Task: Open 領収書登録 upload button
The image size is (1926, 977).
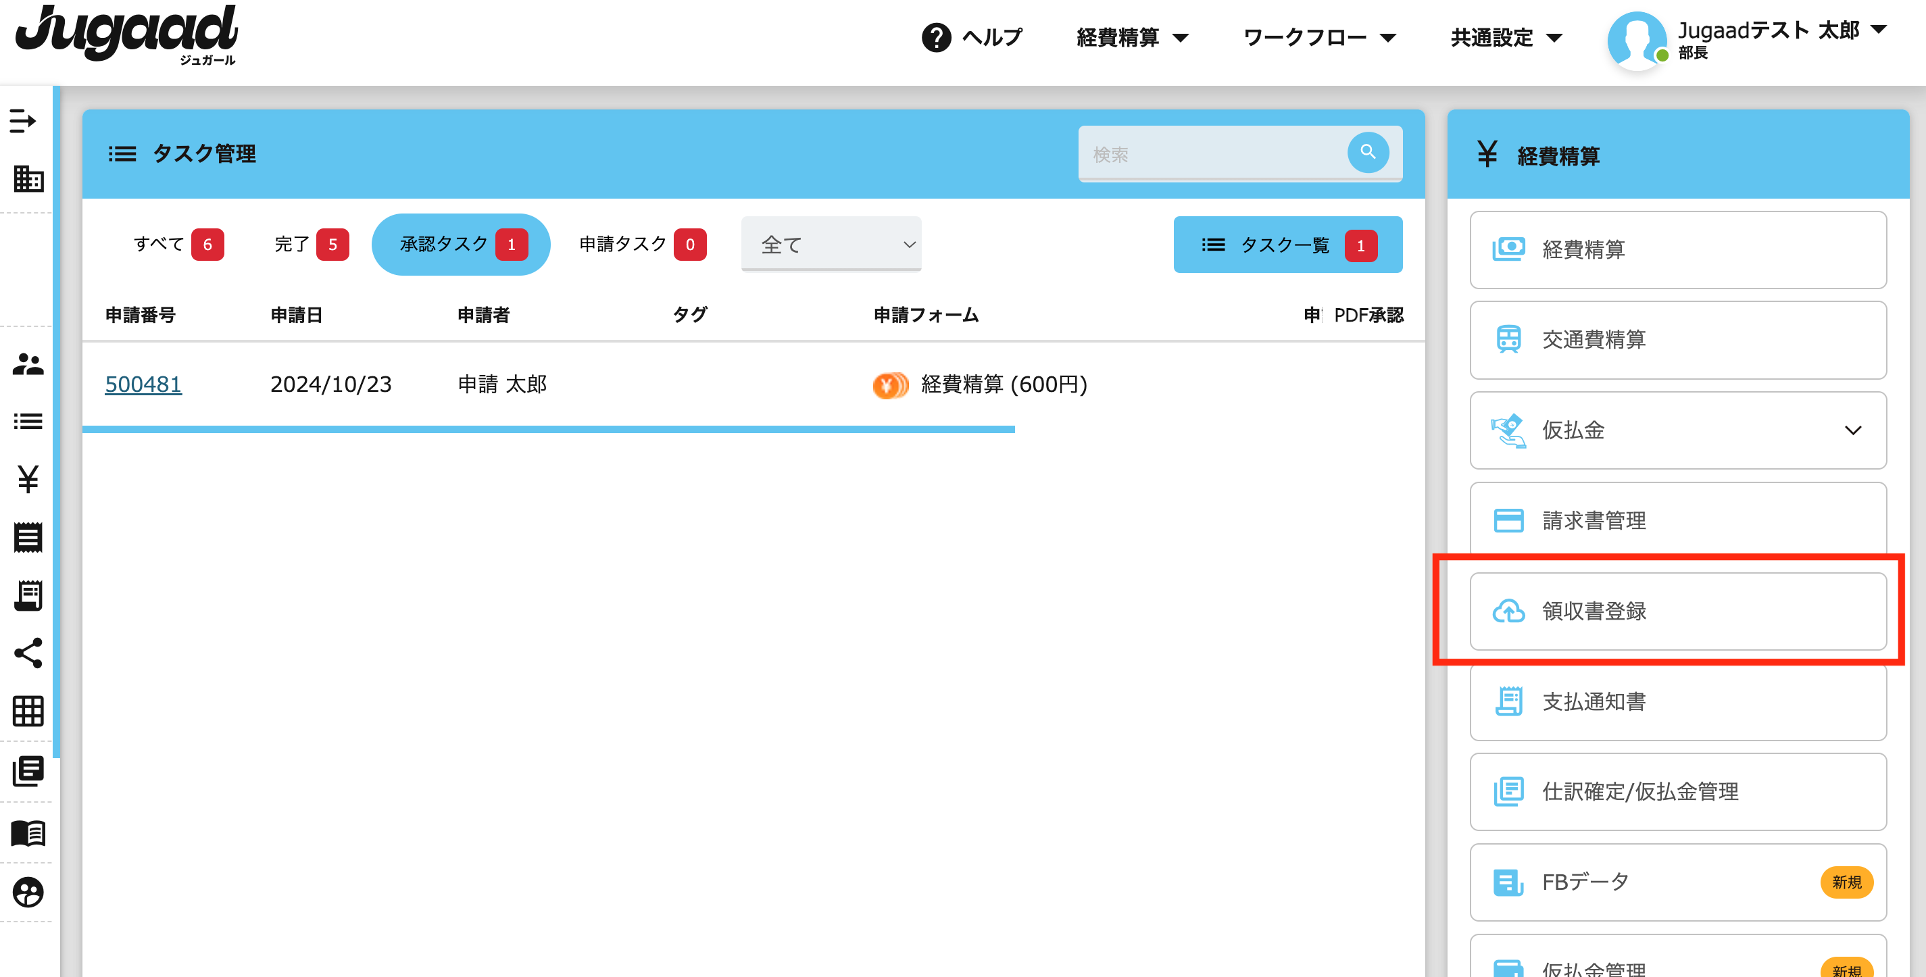Action: coord(1677,611)
